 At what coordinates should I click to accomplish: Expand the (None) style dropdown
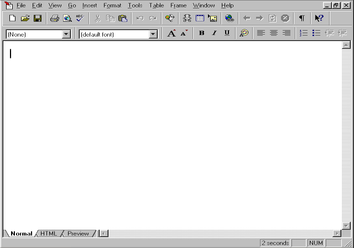coord(66,34)
